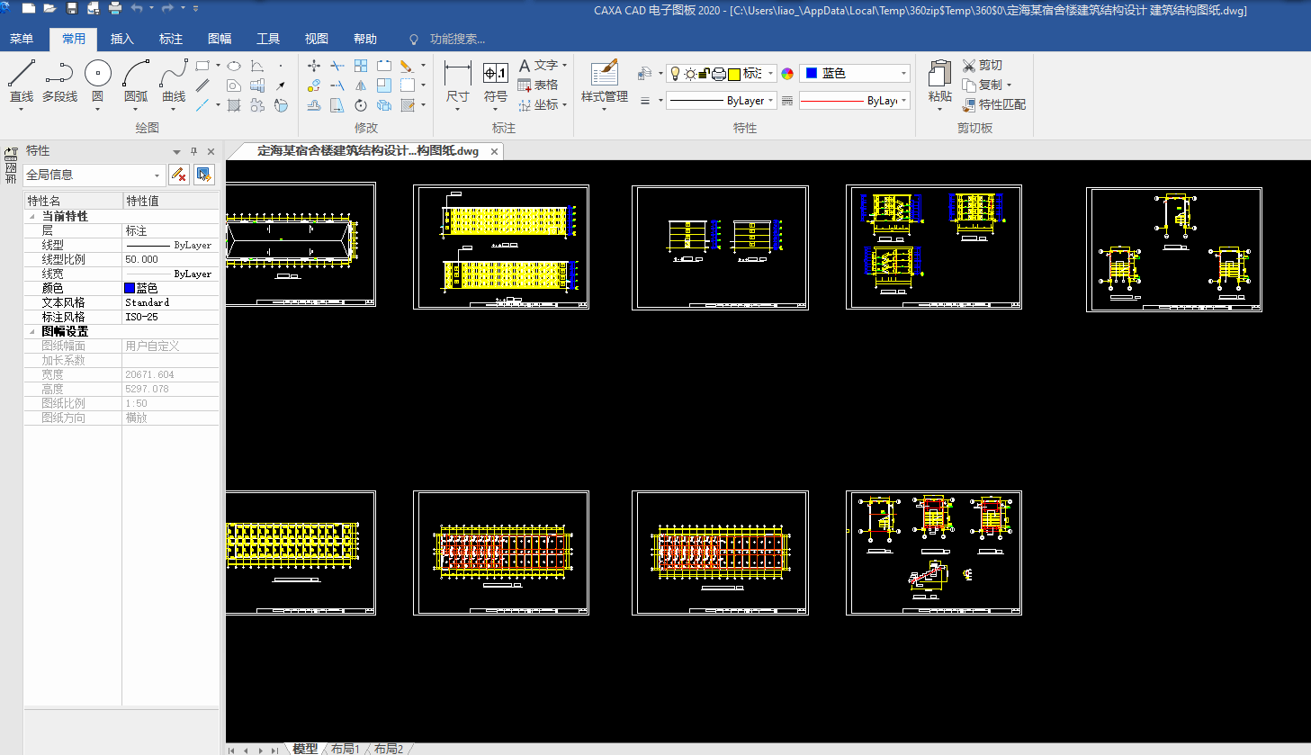Screen dimensions: 1311x755
Task: Open the 图幅 ribbon tab
Action: coord(220,39)
